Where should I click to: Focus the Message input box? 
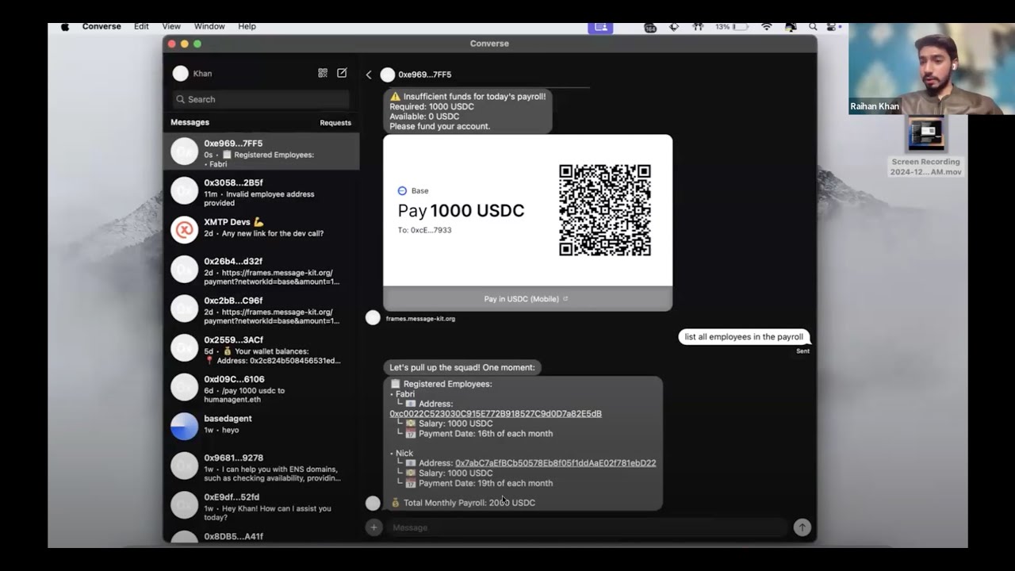[587, 527]
